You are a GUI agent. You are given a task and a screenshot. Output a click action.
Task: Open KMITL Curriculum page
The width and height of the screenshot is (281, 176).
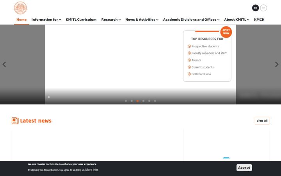tap(81, 20)
